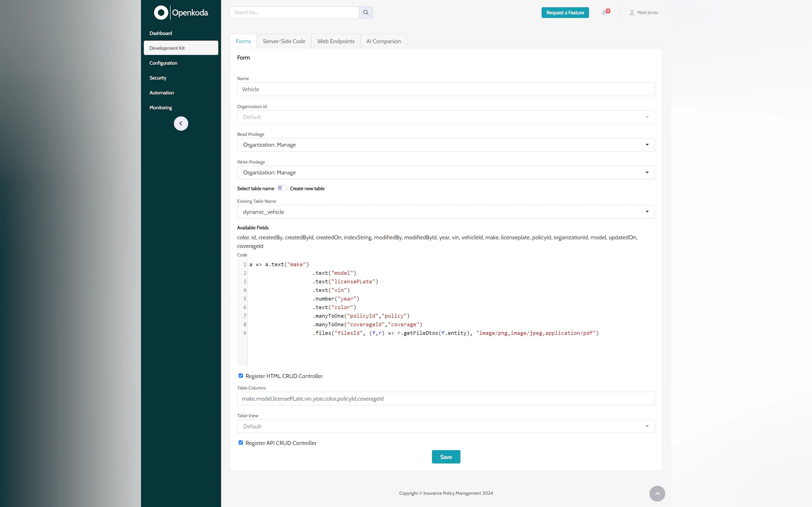
Task: Switch to the Web Endpoints tab
Action: coord(335,41)
